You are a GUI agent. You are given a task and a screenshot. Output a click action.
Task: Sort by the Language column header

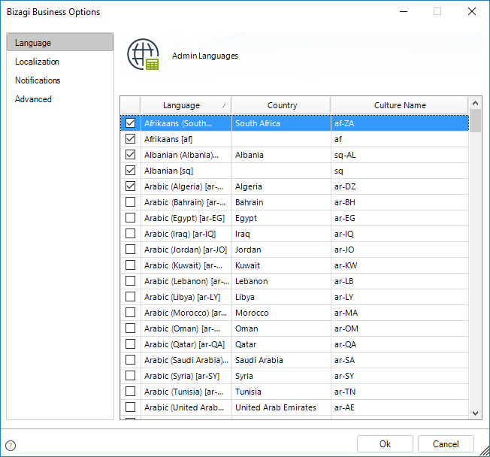[186, 106]
